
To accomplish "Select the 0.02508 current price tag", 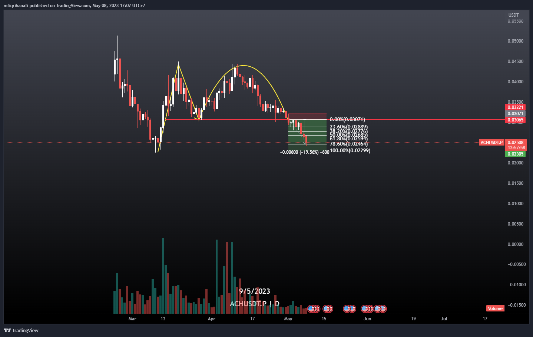I will coord(515,143).
